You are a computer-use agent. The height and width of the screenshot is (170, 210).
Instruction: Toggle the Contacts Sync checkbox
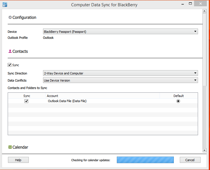point(9,65)
